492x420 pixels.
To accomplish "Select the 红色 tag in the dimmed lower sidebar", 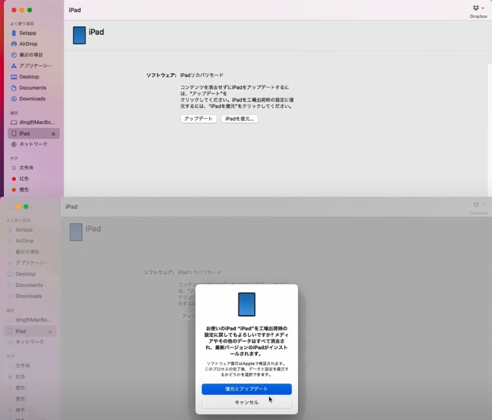I will [16, 377].
